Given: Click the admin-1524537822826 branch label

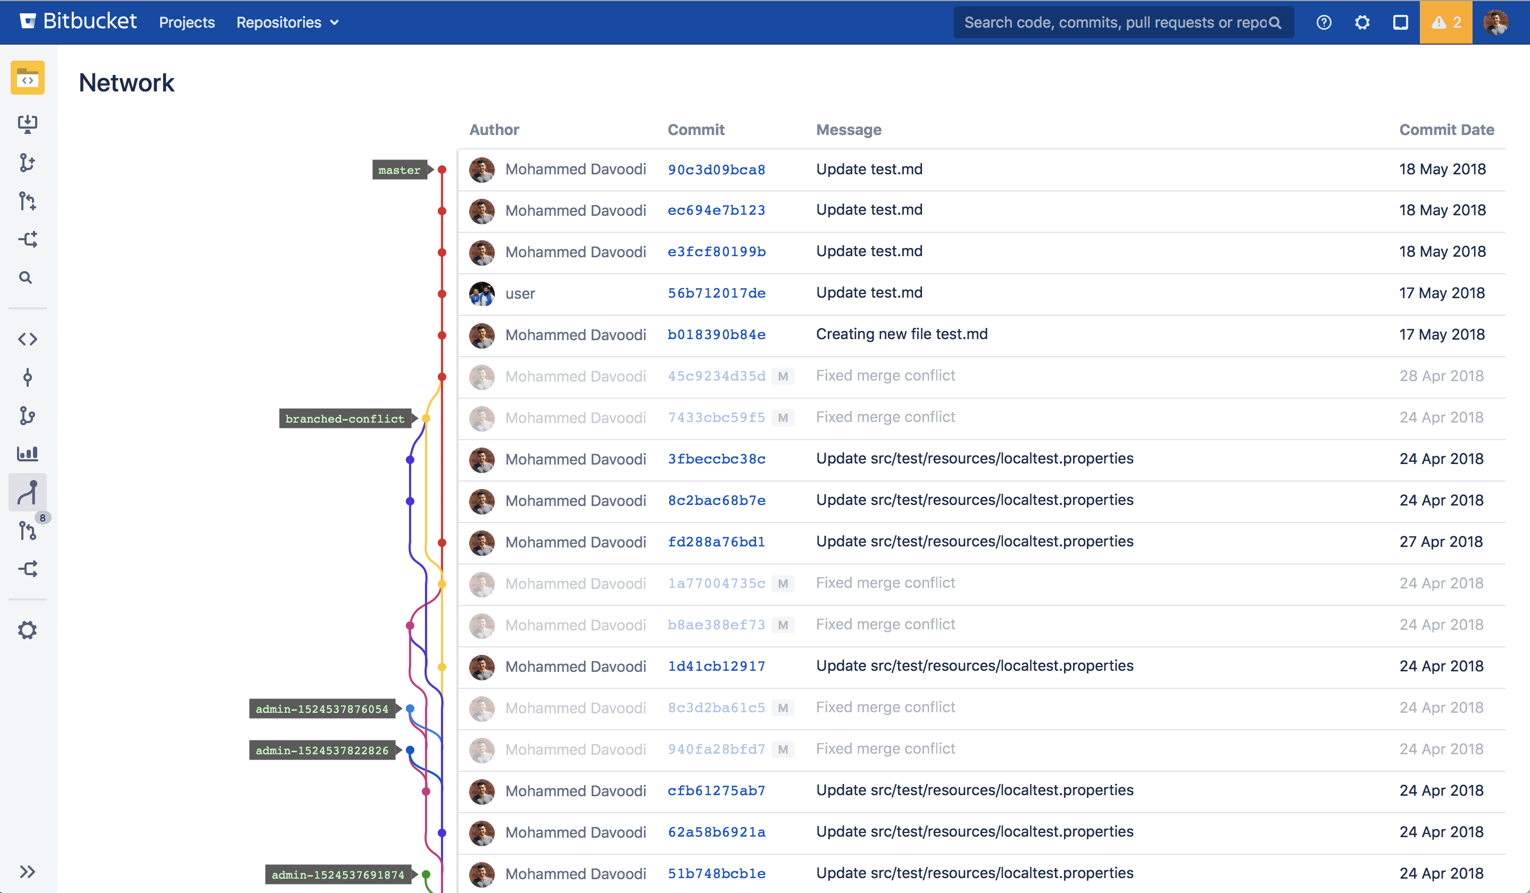Looking at the screenshot, I should coord(322,751).
